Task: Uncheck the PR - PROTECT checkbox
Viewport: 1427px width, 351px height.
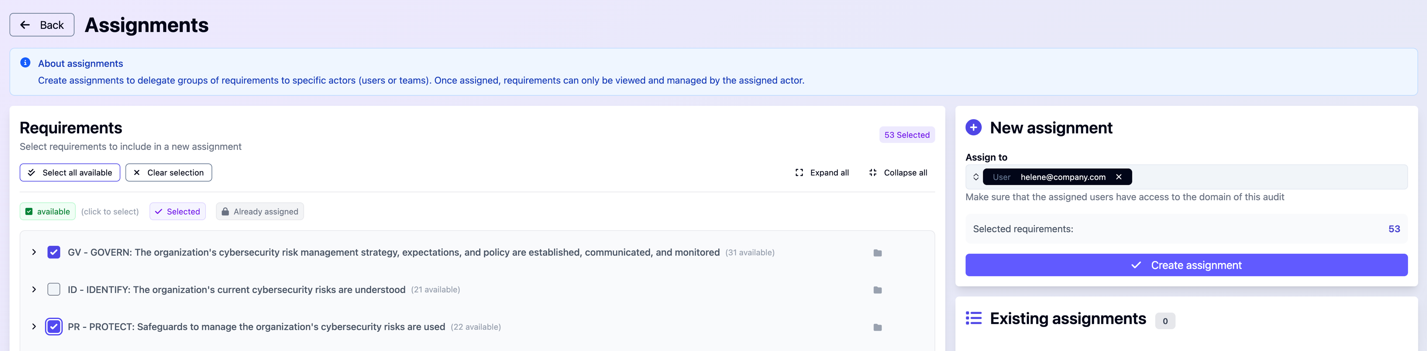Action: point(54,327)
